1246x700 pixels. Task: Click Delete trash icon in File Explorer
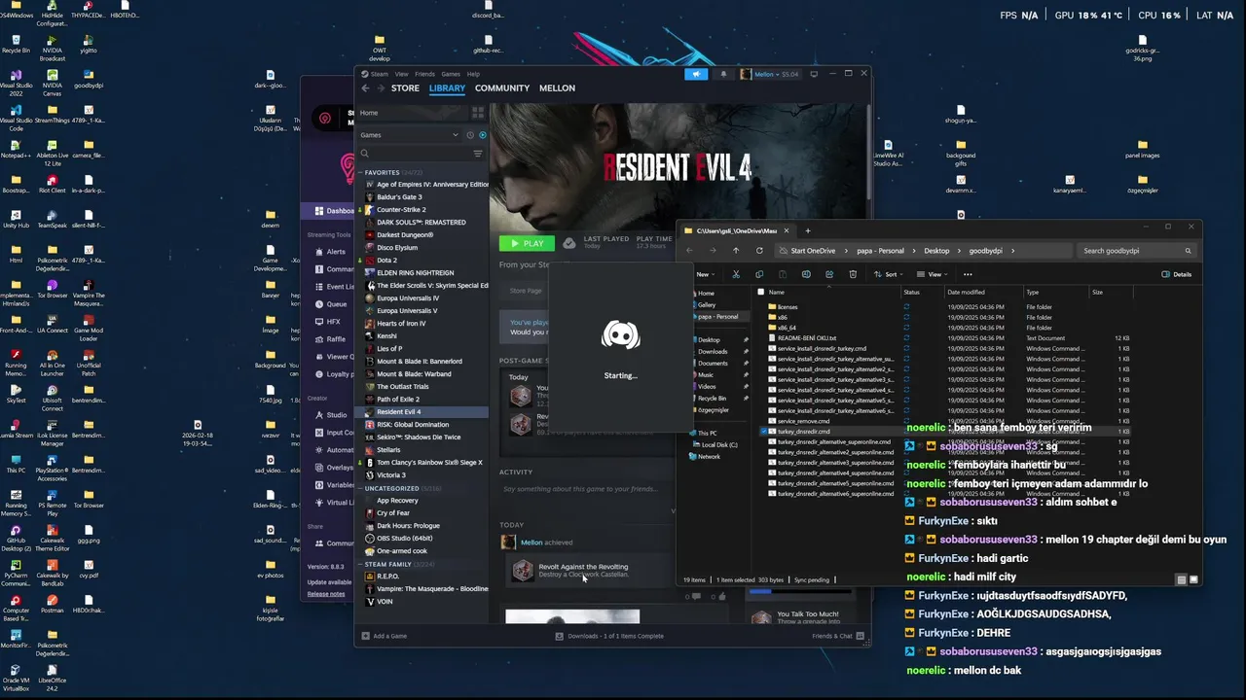point(853,274)
